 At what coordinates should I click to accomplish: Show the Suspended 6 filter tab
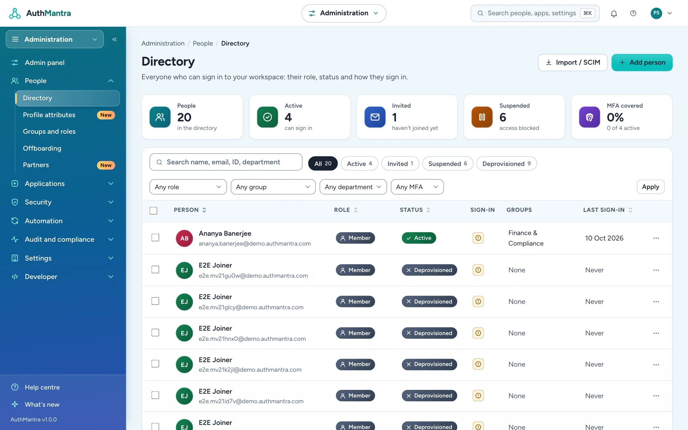(448, 163)
